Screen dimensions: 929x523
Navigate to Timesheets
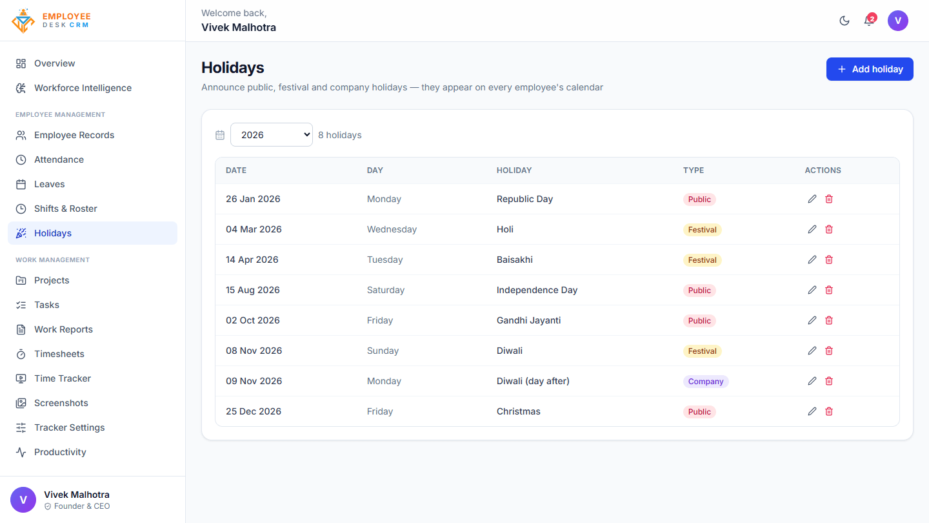(92, 354)
